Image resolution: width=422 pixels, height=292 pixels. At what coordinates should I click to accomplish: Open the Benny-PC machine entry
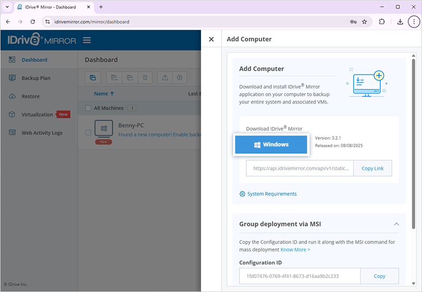click(x=131, y=125)
